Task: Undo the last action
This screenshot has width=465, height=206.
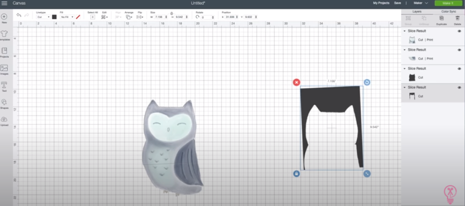Action: (19, 15)
